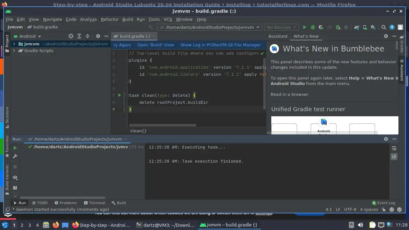Toggle Structure side tool window
Viewport: 409px width, 230px height.
click(x=7, y=117)
